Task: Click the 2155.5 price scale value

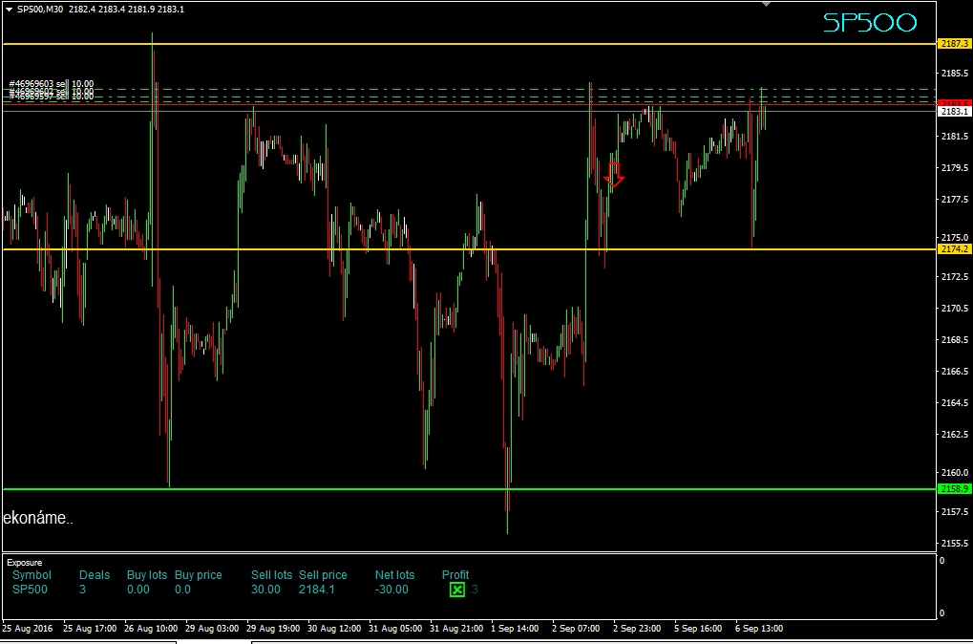Action: [955, 544]
